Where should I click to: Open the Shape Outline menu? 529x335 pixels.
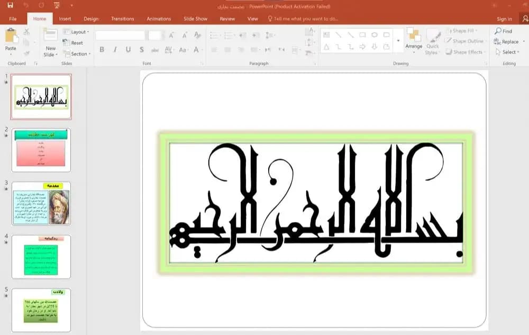point(465,41)
